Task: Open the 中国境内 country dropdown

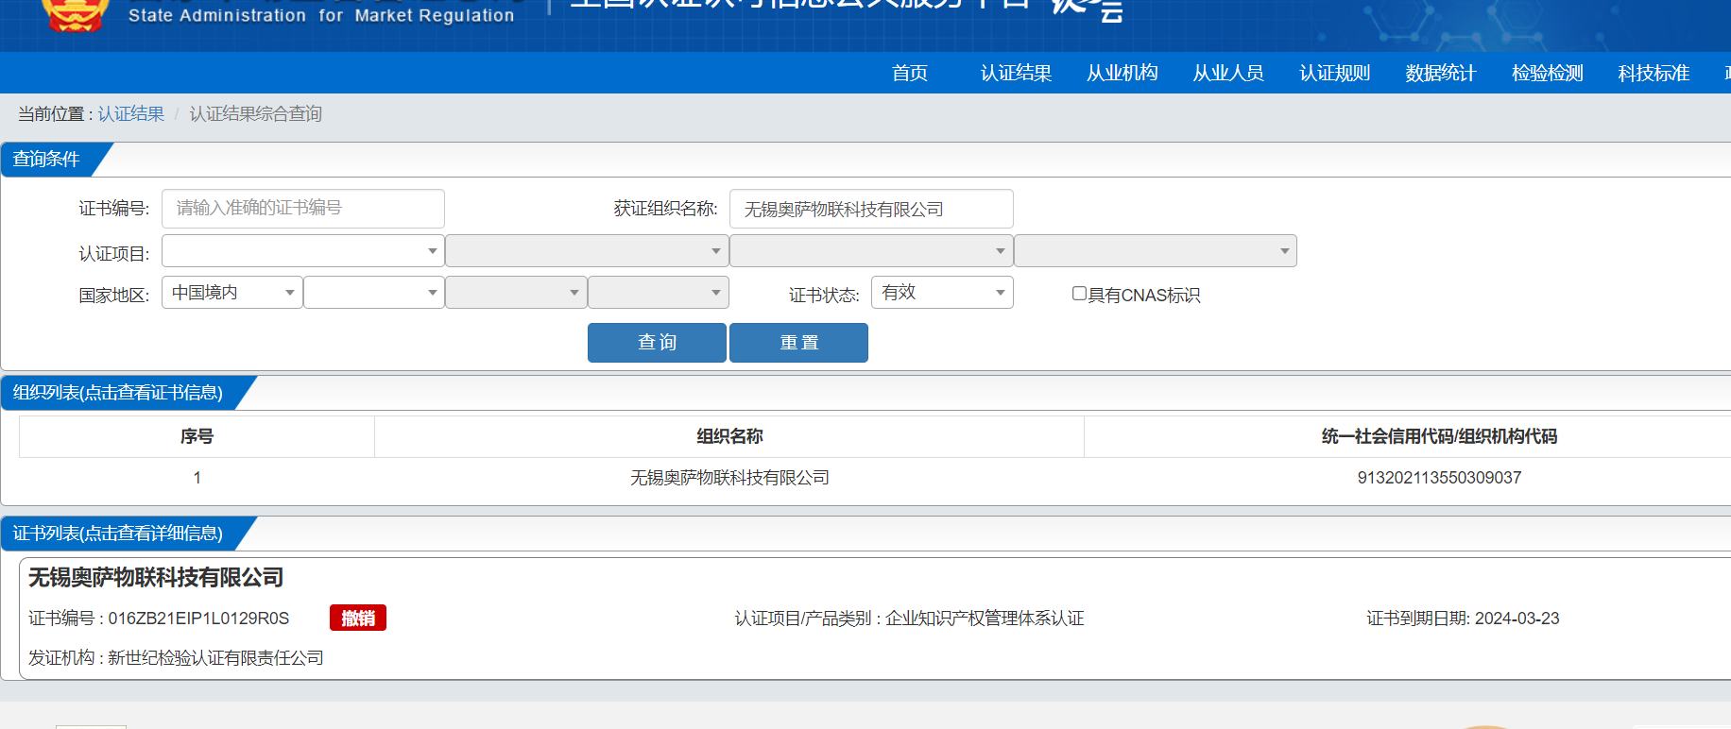Action: point(232,293)
